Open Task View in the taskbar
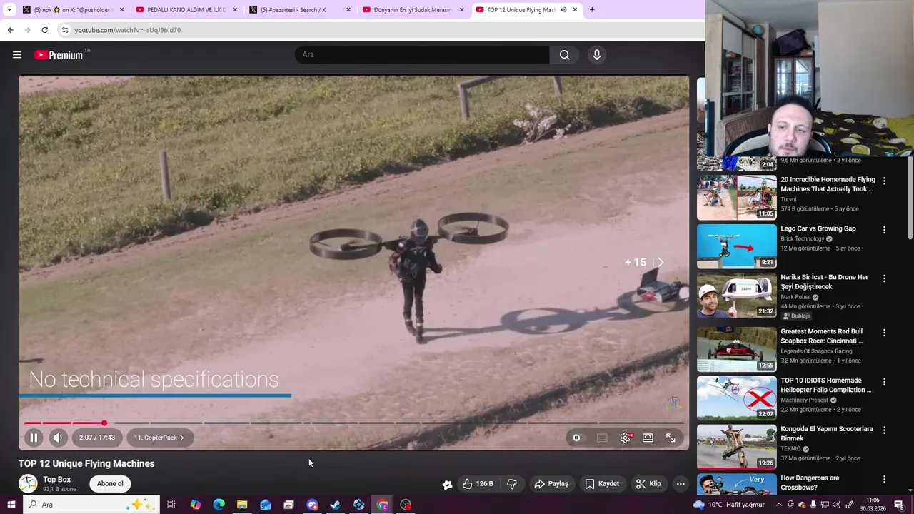The width and height of the screenshot is (914, 514). pyautogui.click(x=171, y=505)
